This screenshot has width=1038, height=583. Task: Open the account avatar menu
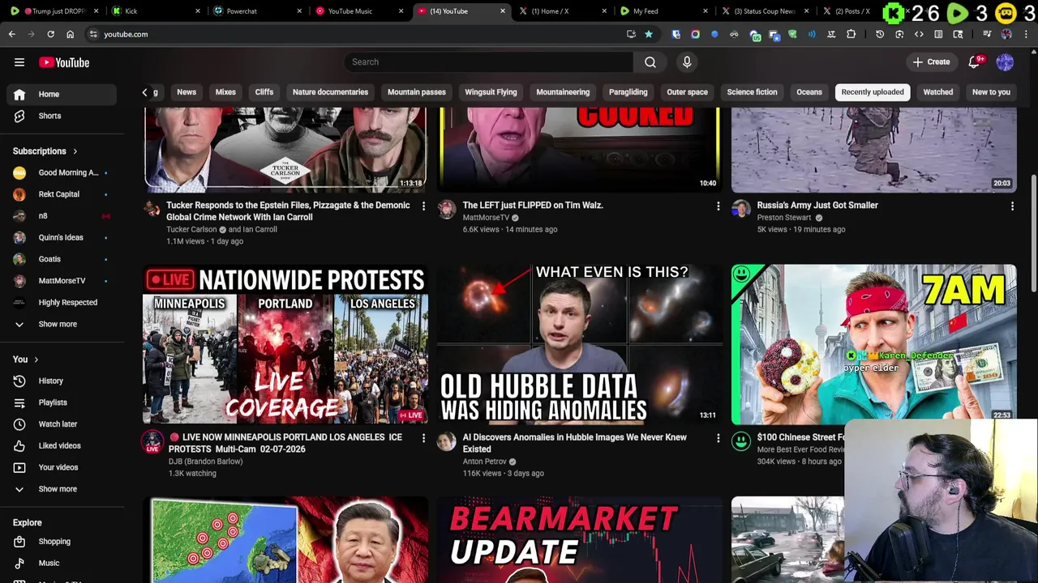tap(1005, 62)
